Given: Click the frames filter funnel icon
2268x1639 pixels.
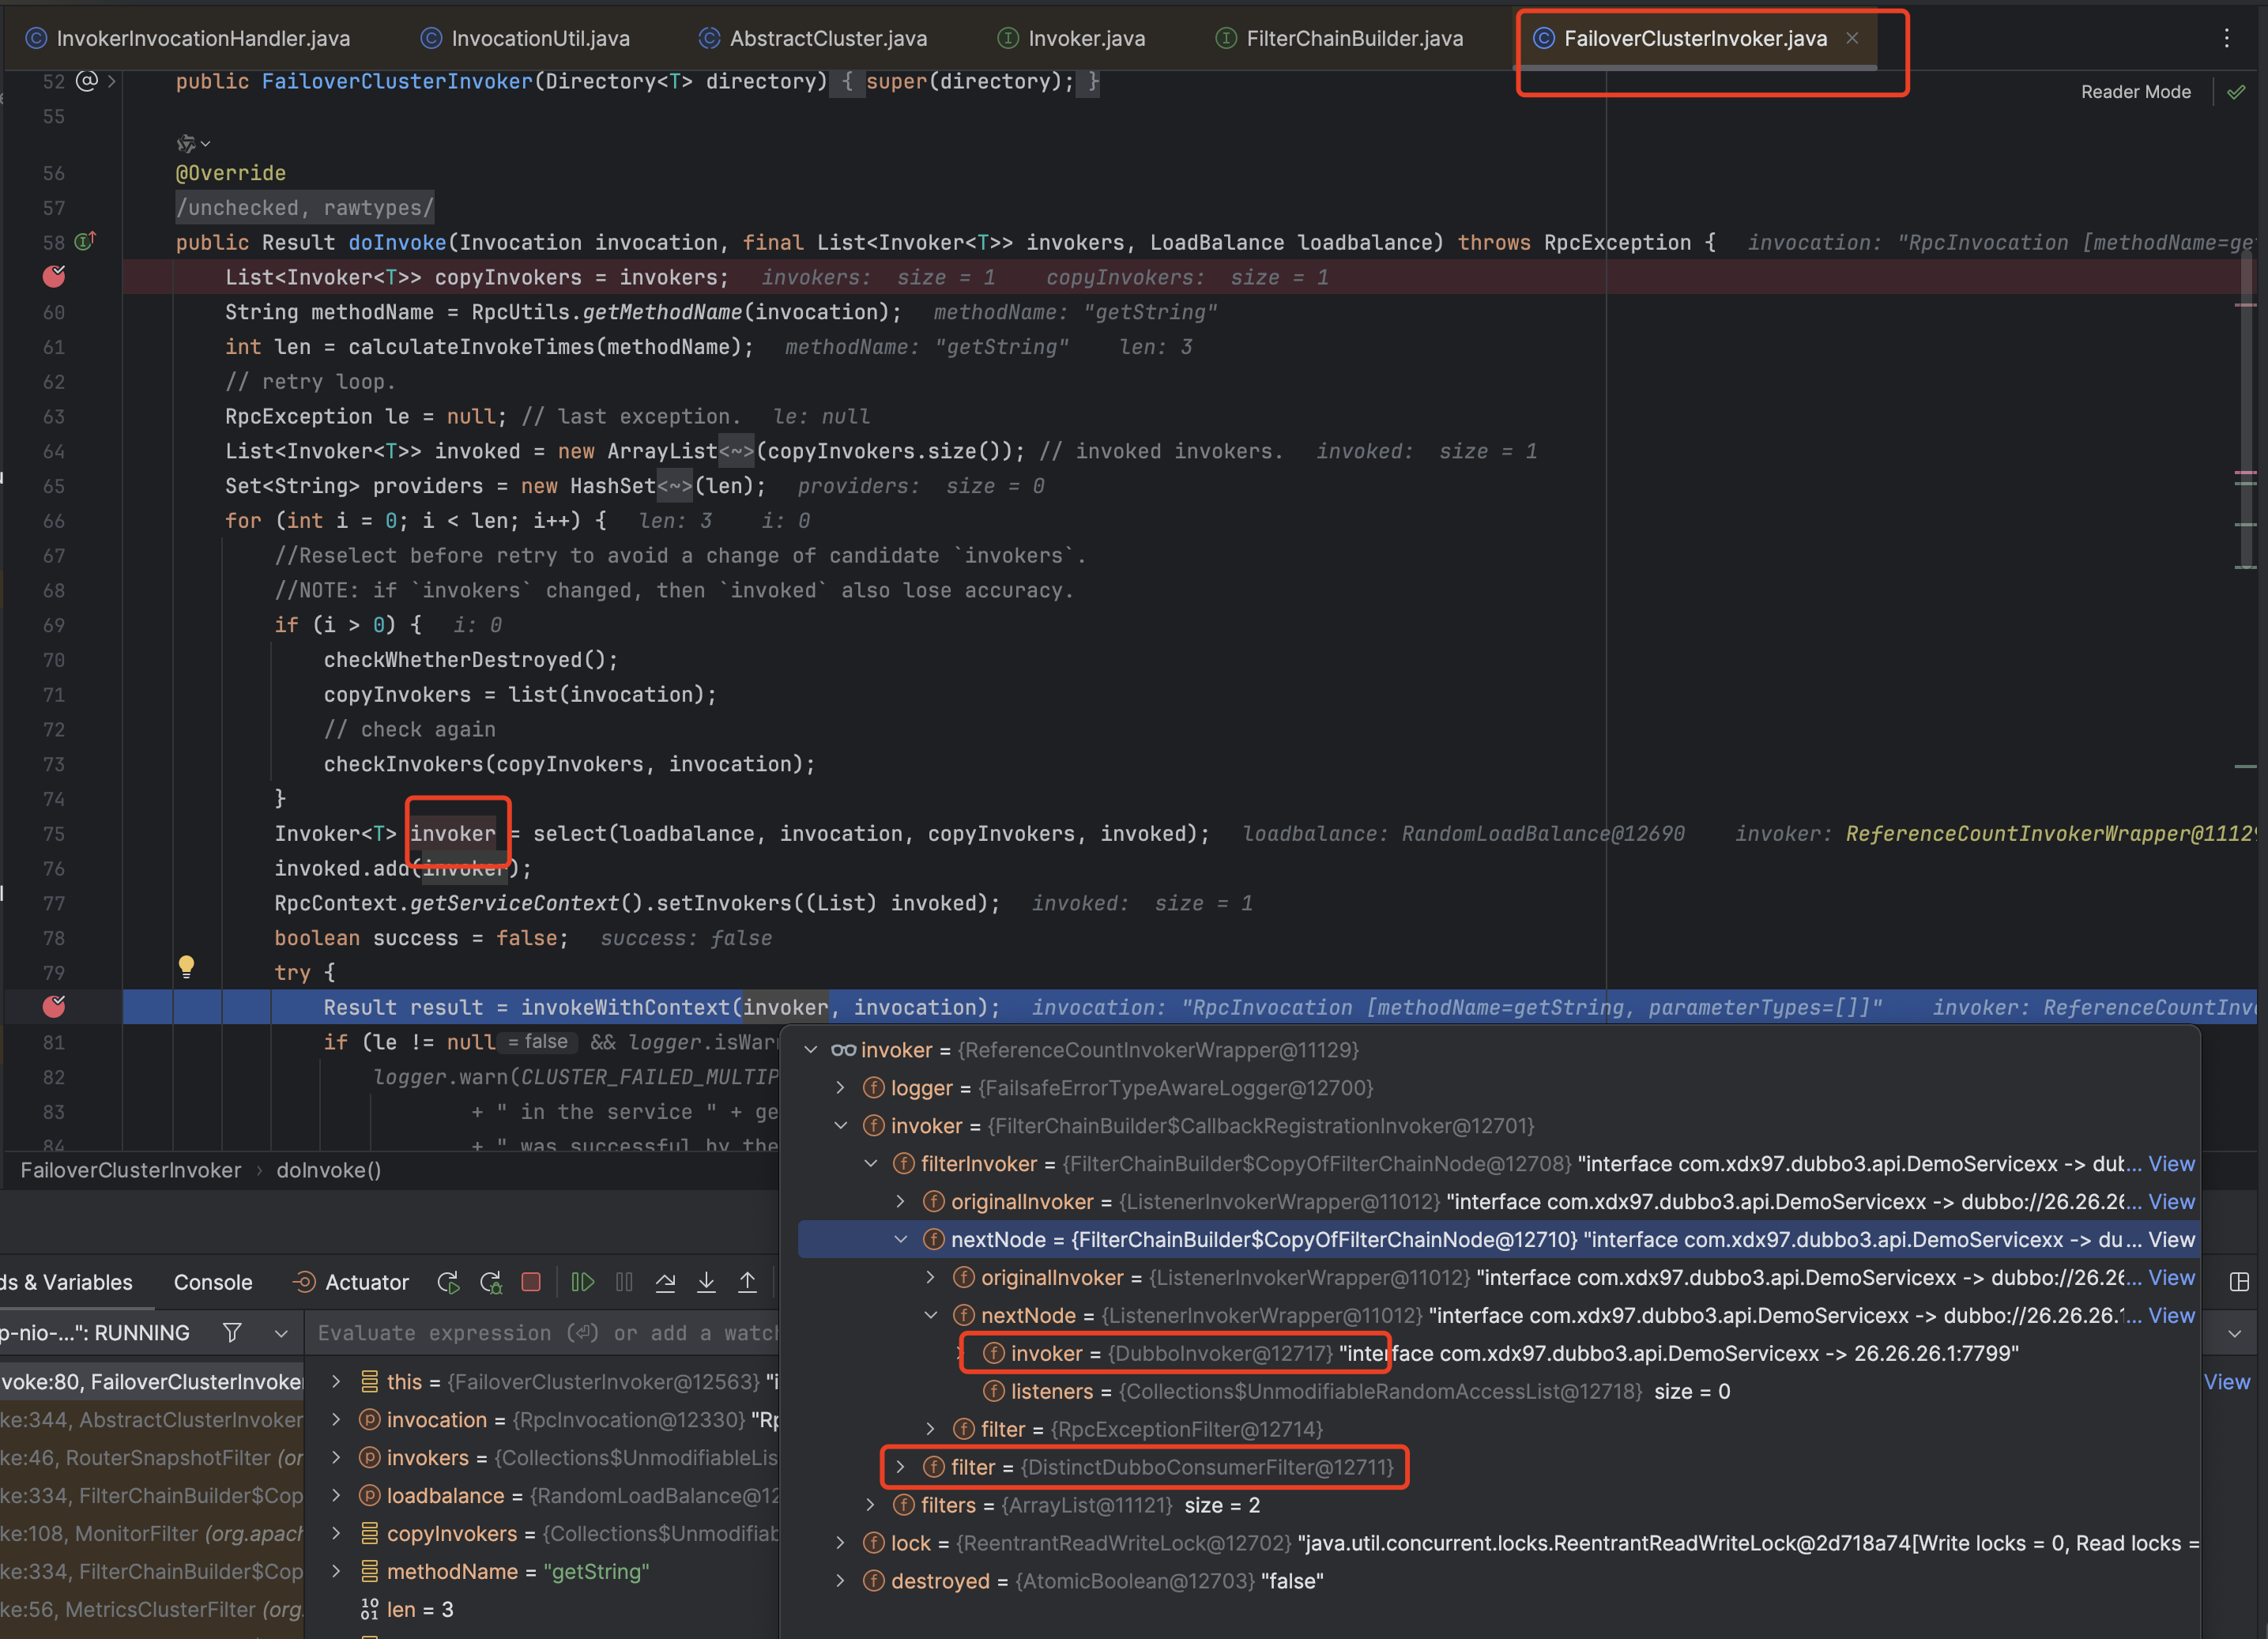Looking at the screenshot, I should click(232, 1332).
